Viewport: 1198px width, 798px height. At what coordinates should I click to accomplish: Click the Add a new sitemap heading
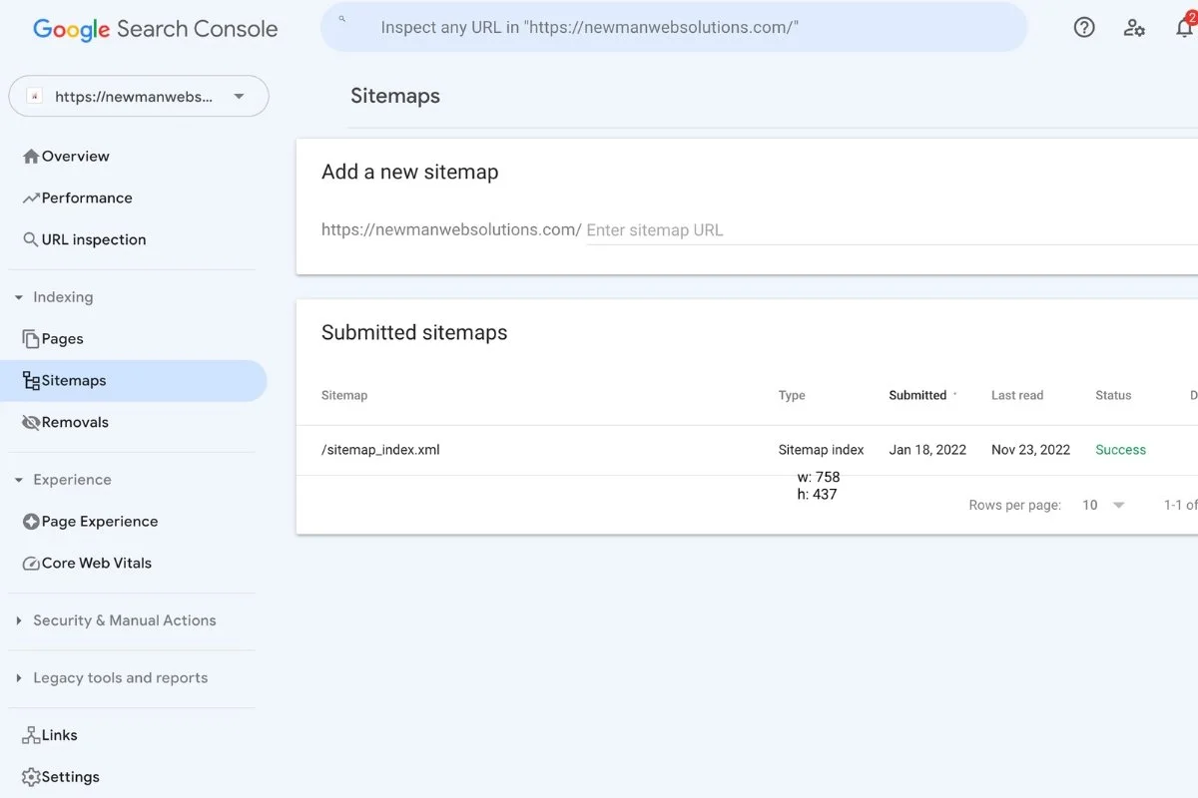coord(409,173)
